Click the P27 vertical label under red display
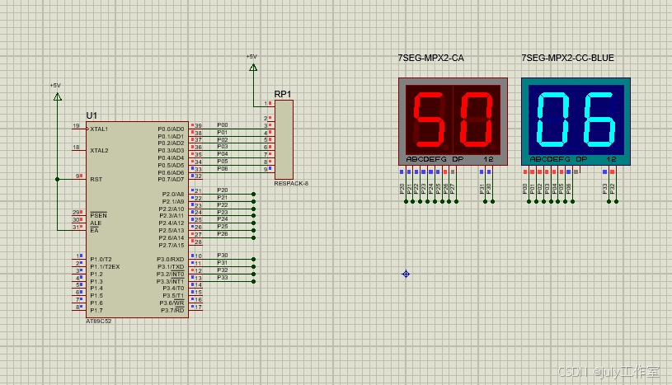The image size is (672, 385). [453, 189]
